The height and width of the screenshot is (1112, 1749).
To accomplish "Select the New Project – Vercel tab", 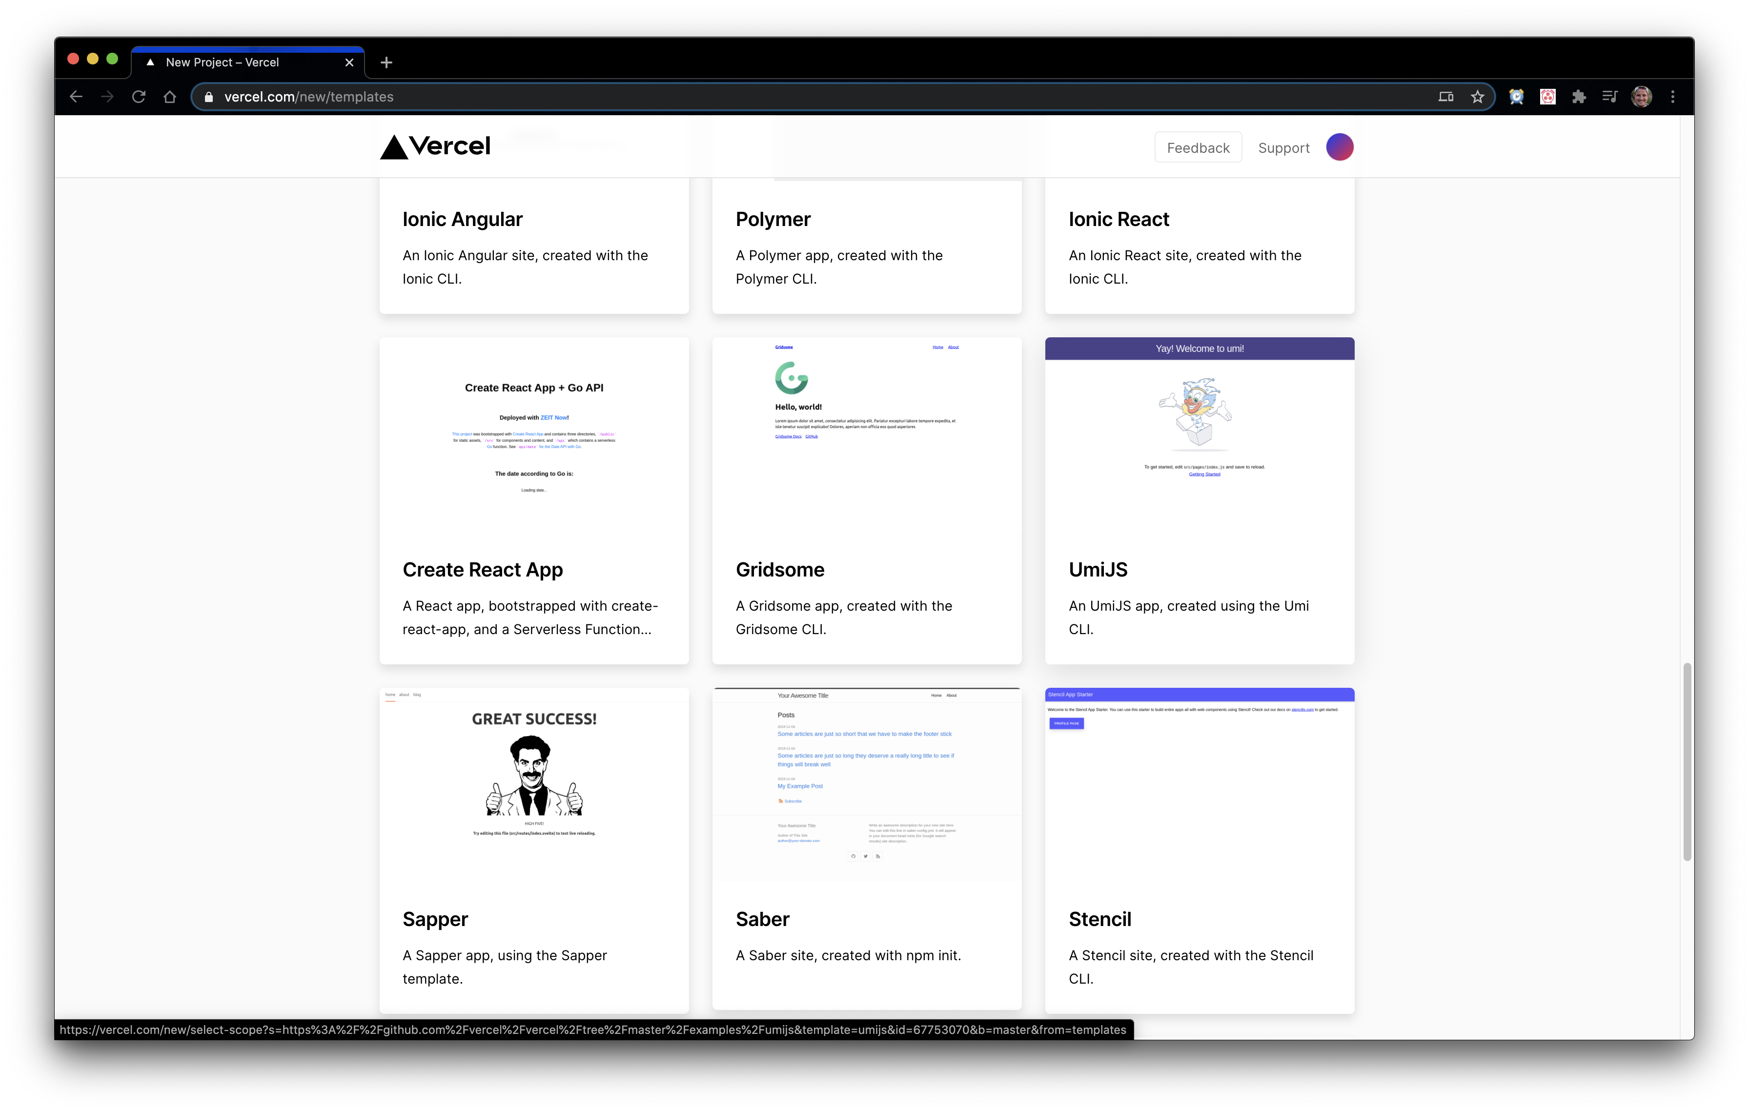I will pos(248,62).
